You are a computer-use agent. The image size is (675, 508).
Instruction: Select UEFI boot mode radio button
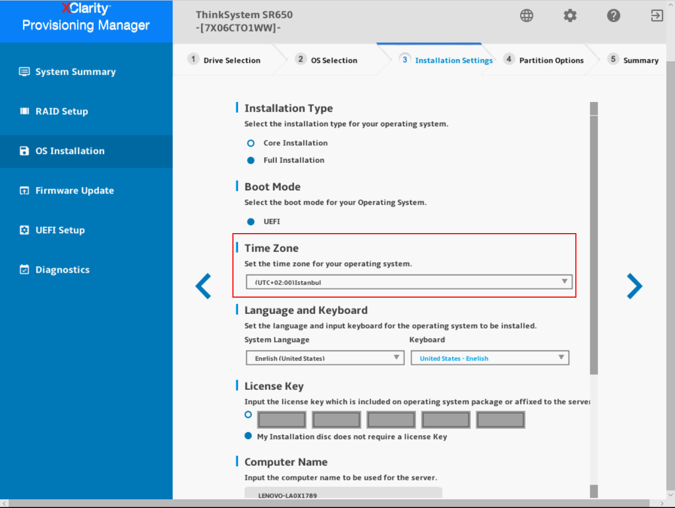click(250, 221)
